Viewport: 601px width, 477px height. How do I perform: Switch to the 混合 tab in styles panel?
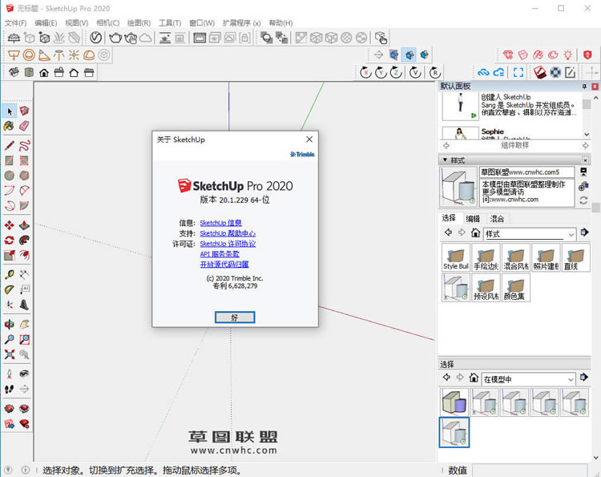[497, 219]
